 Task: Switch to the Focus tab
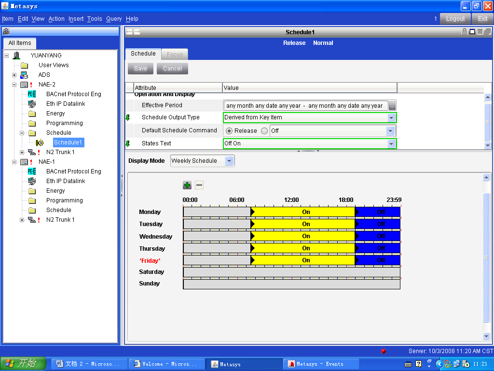[x=175, y=55]
